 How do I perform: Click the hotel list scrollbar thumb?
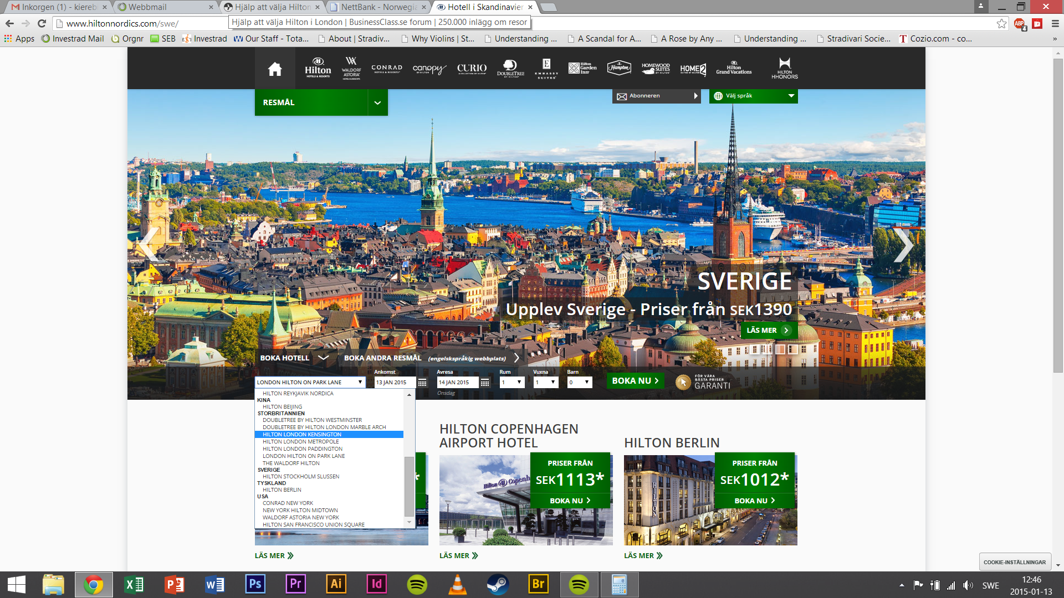tap(409, 486)
